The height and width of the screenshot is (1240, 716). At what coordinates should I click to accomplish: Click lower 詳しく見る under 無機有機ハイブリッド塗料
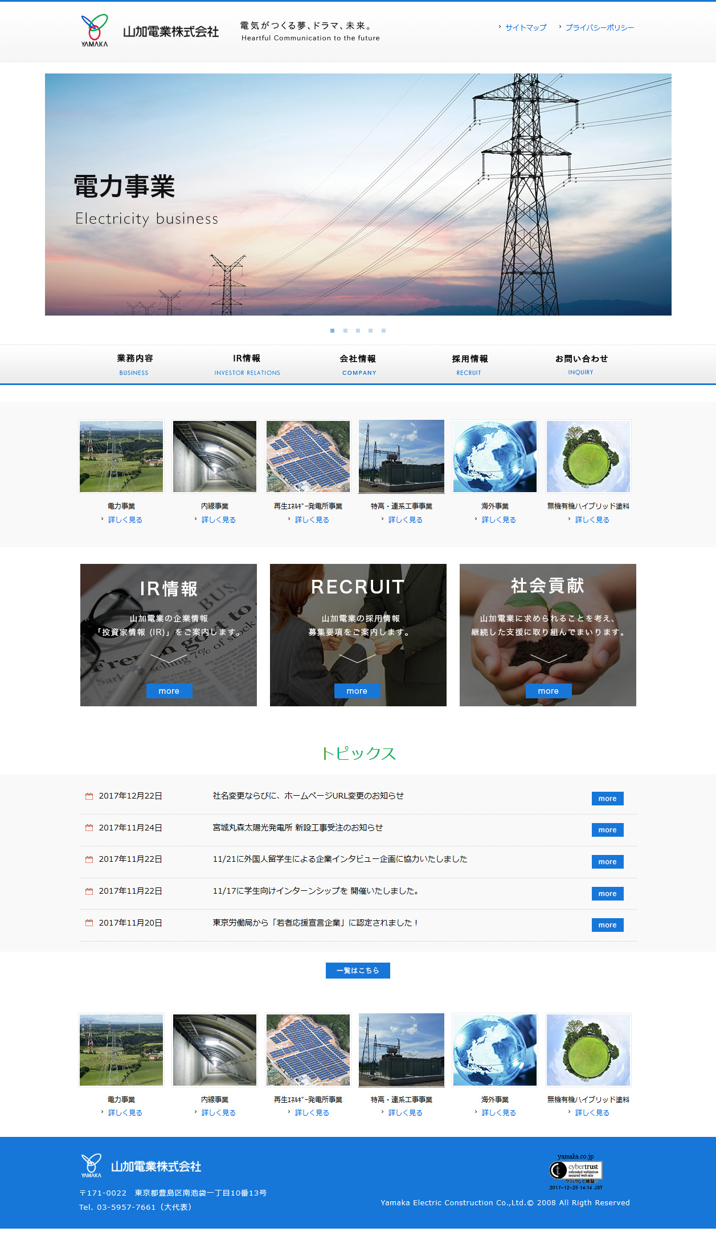pos(592,1112)
